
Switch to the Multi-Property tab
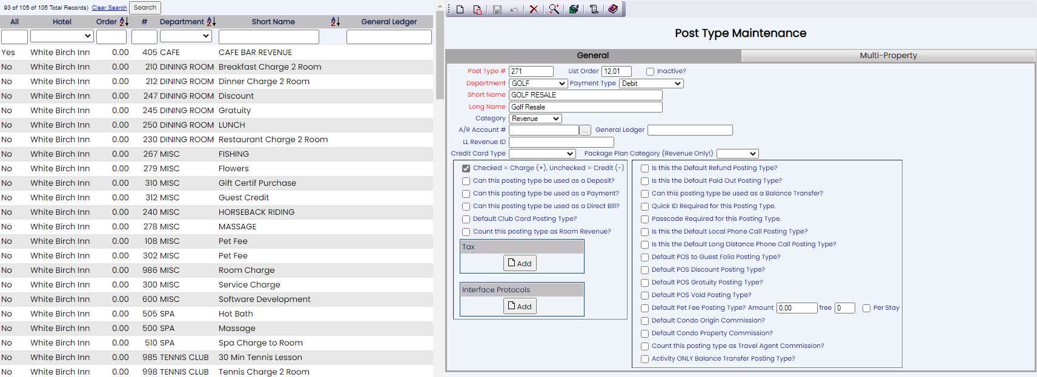888,56
